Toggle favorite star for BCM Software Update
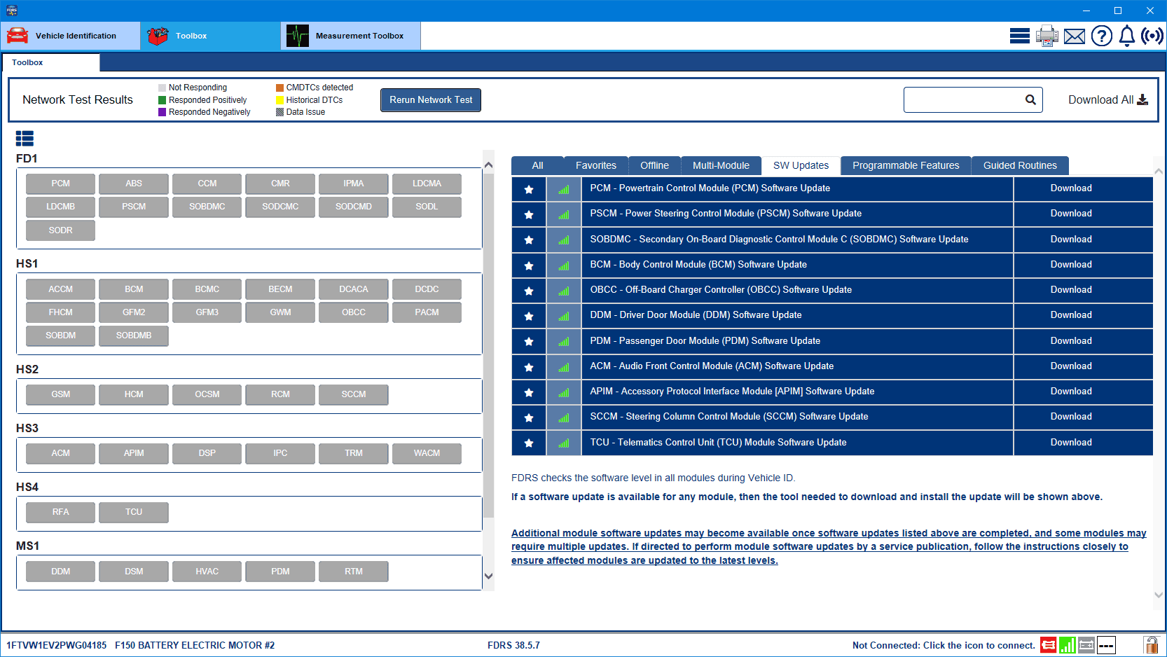 pos(529,265)
